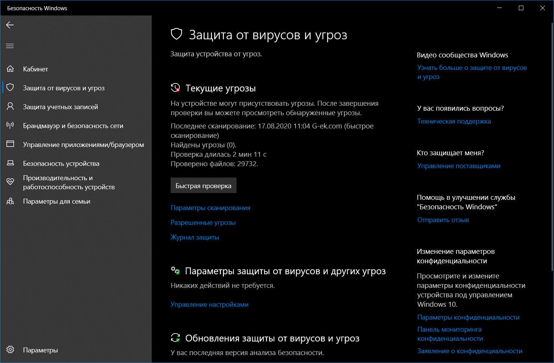Start scan with Быстрая проверка button
Viewport: 554px width, 363px height.
[204, 185]
